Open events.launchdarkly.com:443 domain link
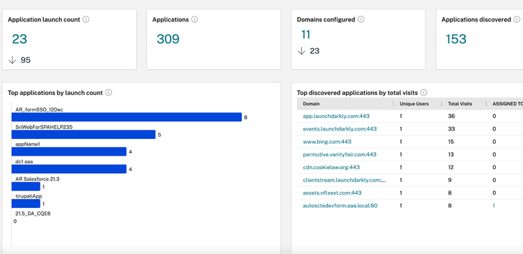The height and width of the screenshot is (254, 523). 340,129
